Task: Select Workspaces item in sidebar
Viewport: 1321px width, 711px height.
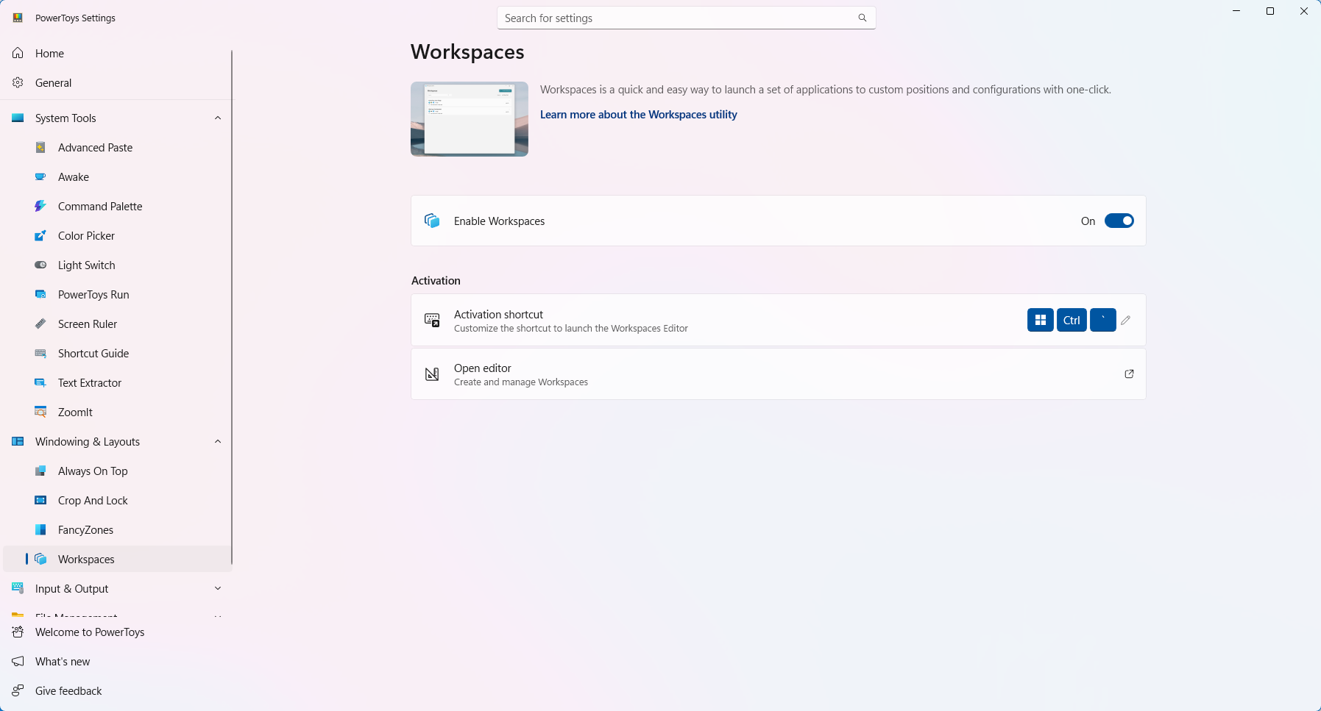Action: coord(118,560)
